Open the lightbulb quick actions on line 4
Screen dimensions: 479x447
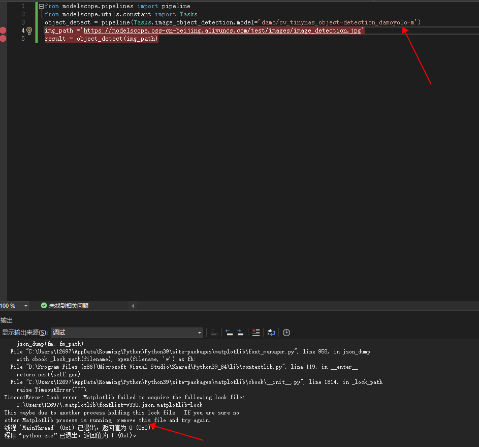point(29,31)
